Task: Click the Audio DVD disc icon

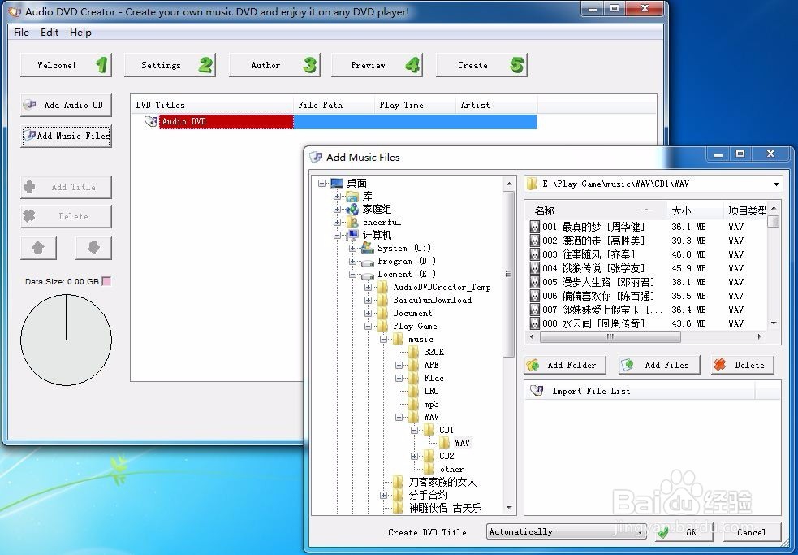Action: pyautogui.click(x=151, y=121)
